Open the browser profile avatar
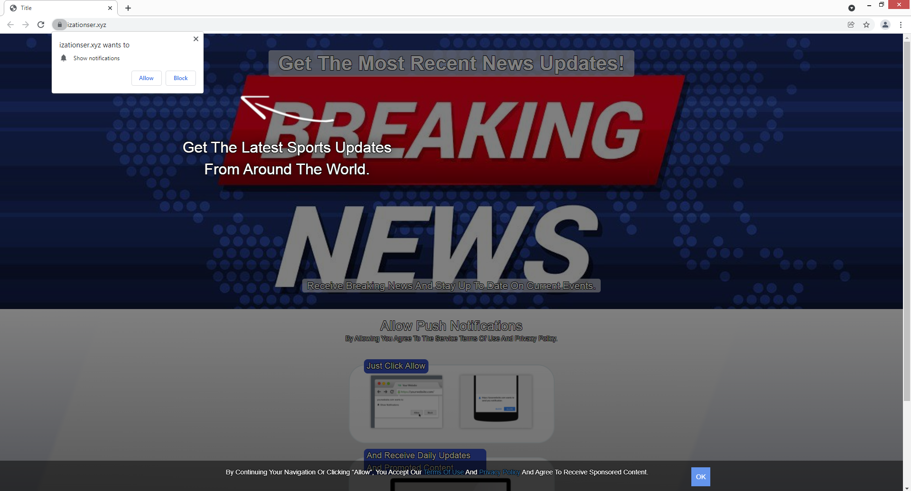 click(885, 25)
